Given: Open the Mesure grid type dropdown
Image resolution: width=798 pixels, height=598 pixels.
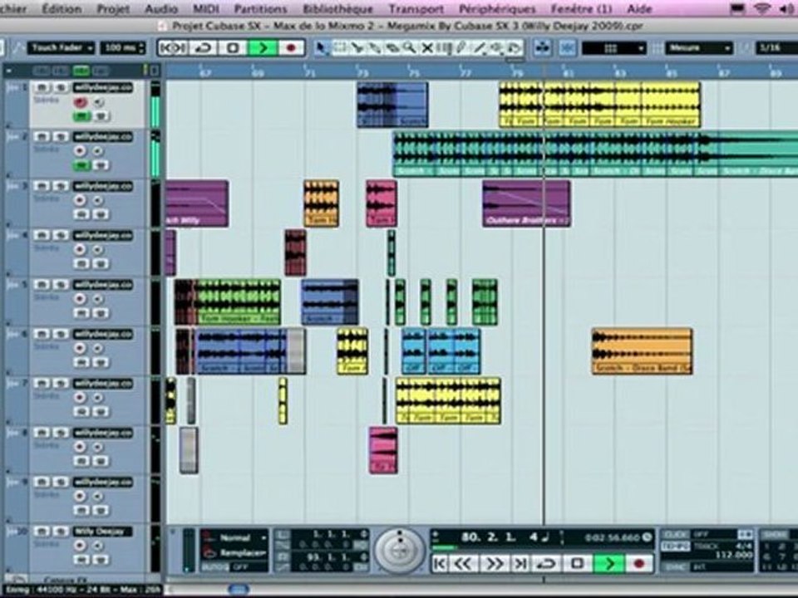Looking at the screenshot, I should pos(699,48).
